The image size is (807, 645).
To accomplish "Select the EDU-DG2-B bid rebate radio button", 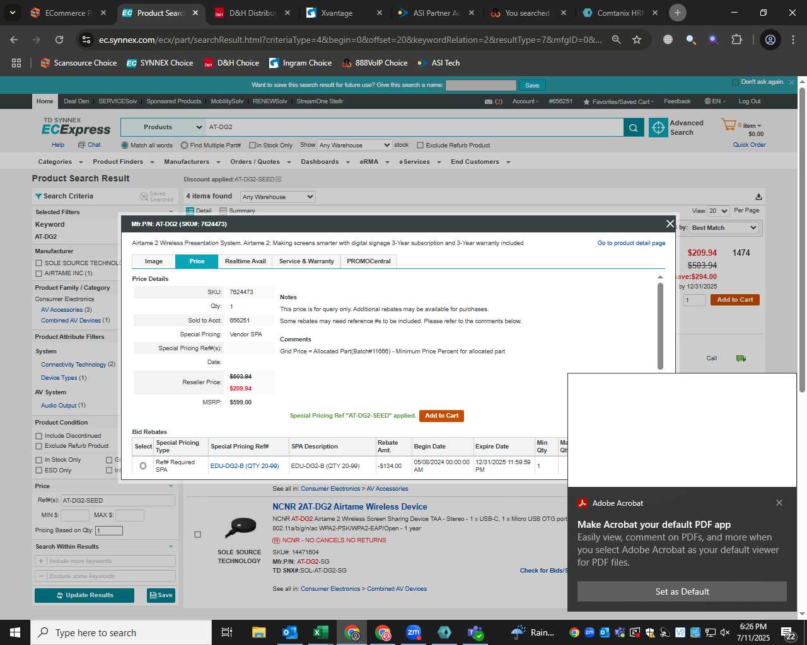I will 143,466.
